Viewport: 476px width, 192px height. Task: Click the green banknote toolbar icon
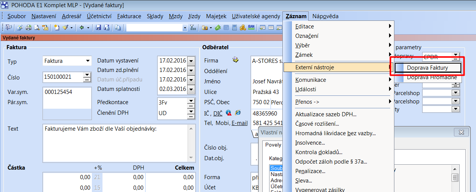coord(218,27)
